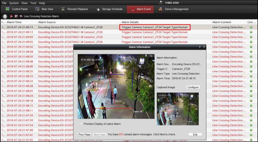Click the green live view icon in first row
The image size is (258, 142).
[251, 27]
